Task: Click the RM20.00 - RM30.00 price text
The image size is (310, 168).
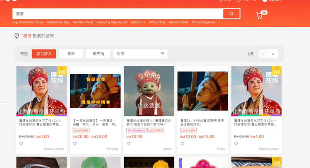Action: click(90, 137)
